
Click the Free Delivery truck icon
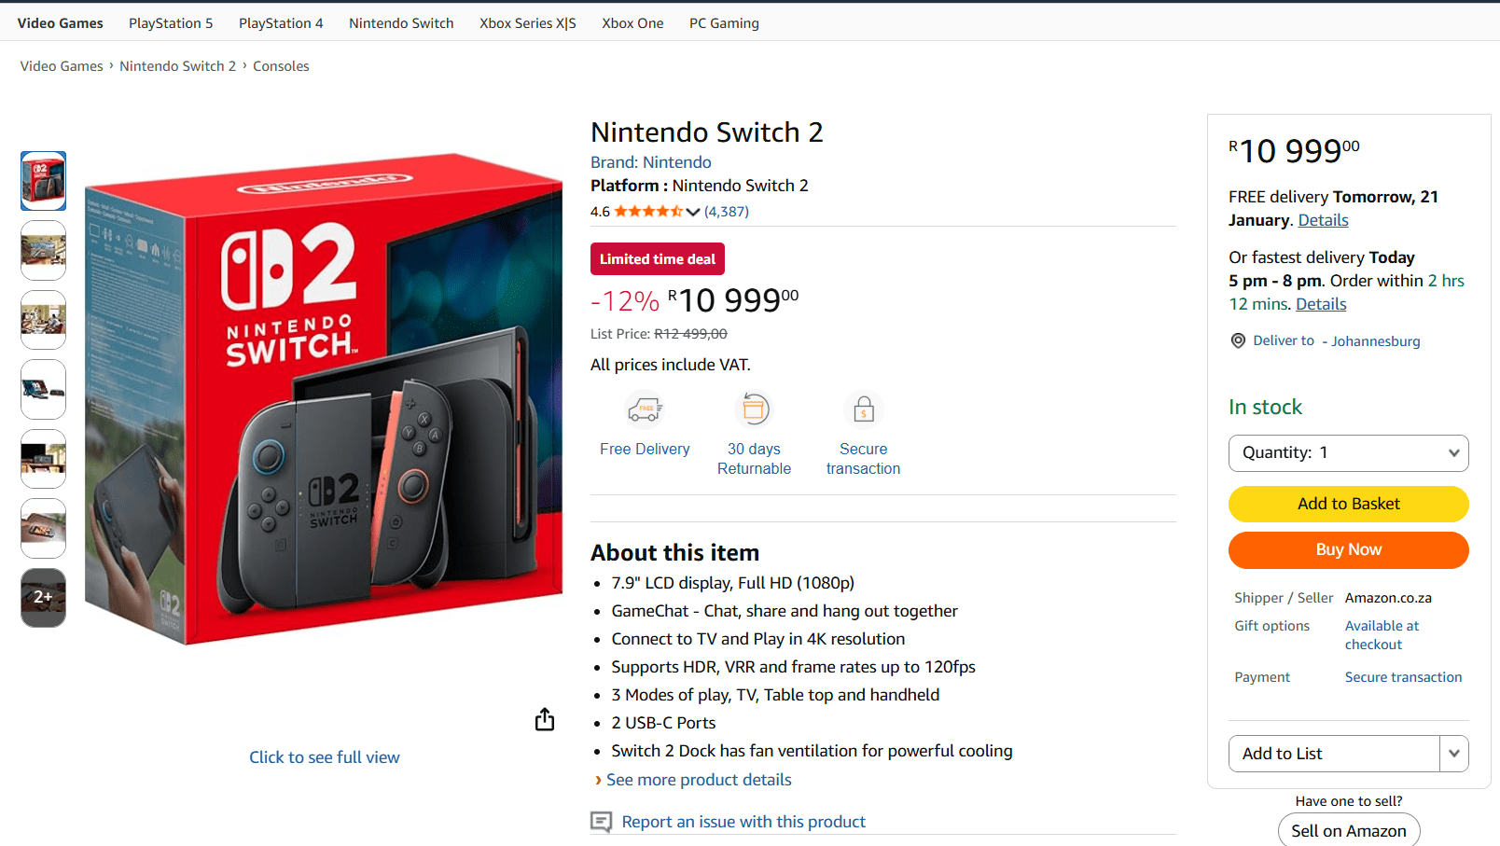(x=645, y=409)
